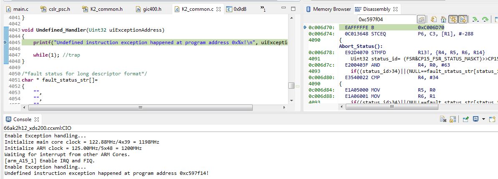Viewport: 498px width, 179px height.
Task: Go to program counter home location
Action: coord(443,19)
